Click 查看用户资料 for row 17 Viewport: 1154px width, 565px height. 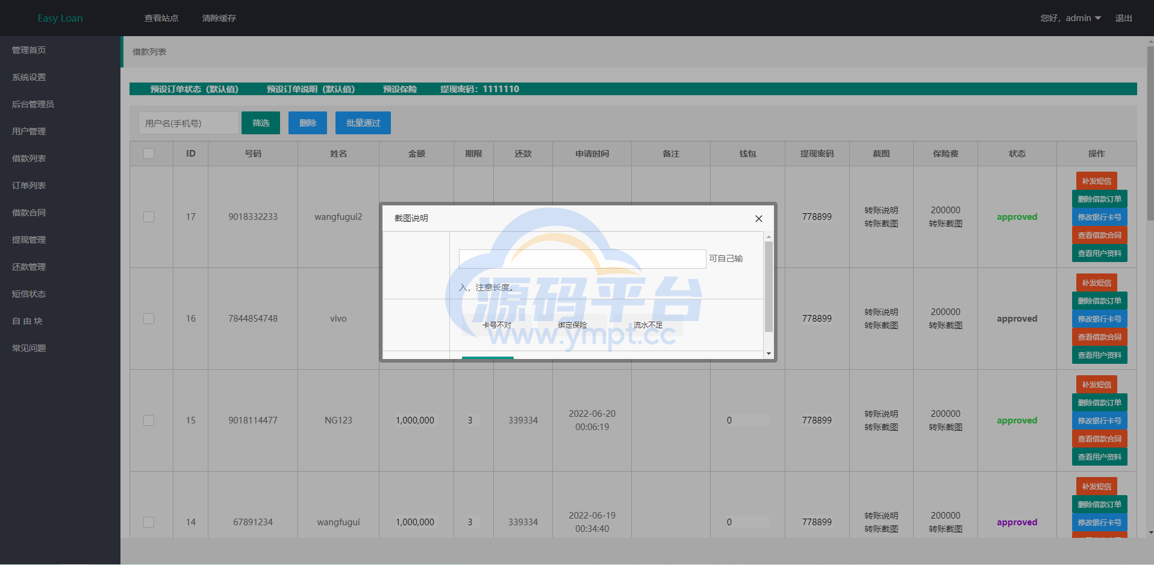(x=1100, y=253)
